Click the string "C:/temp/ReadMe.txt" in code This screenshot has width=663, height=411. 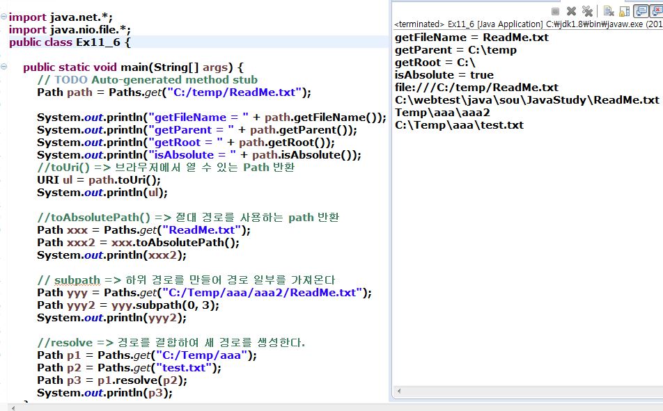point(234,92)
